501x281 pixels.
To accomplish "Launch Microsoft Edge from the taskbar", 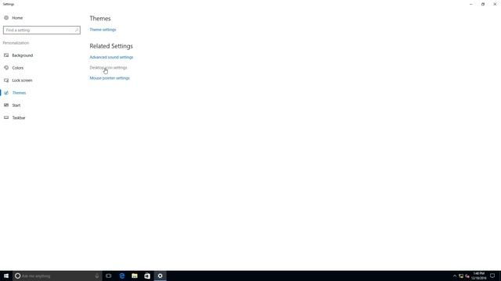I will (122, 276).
